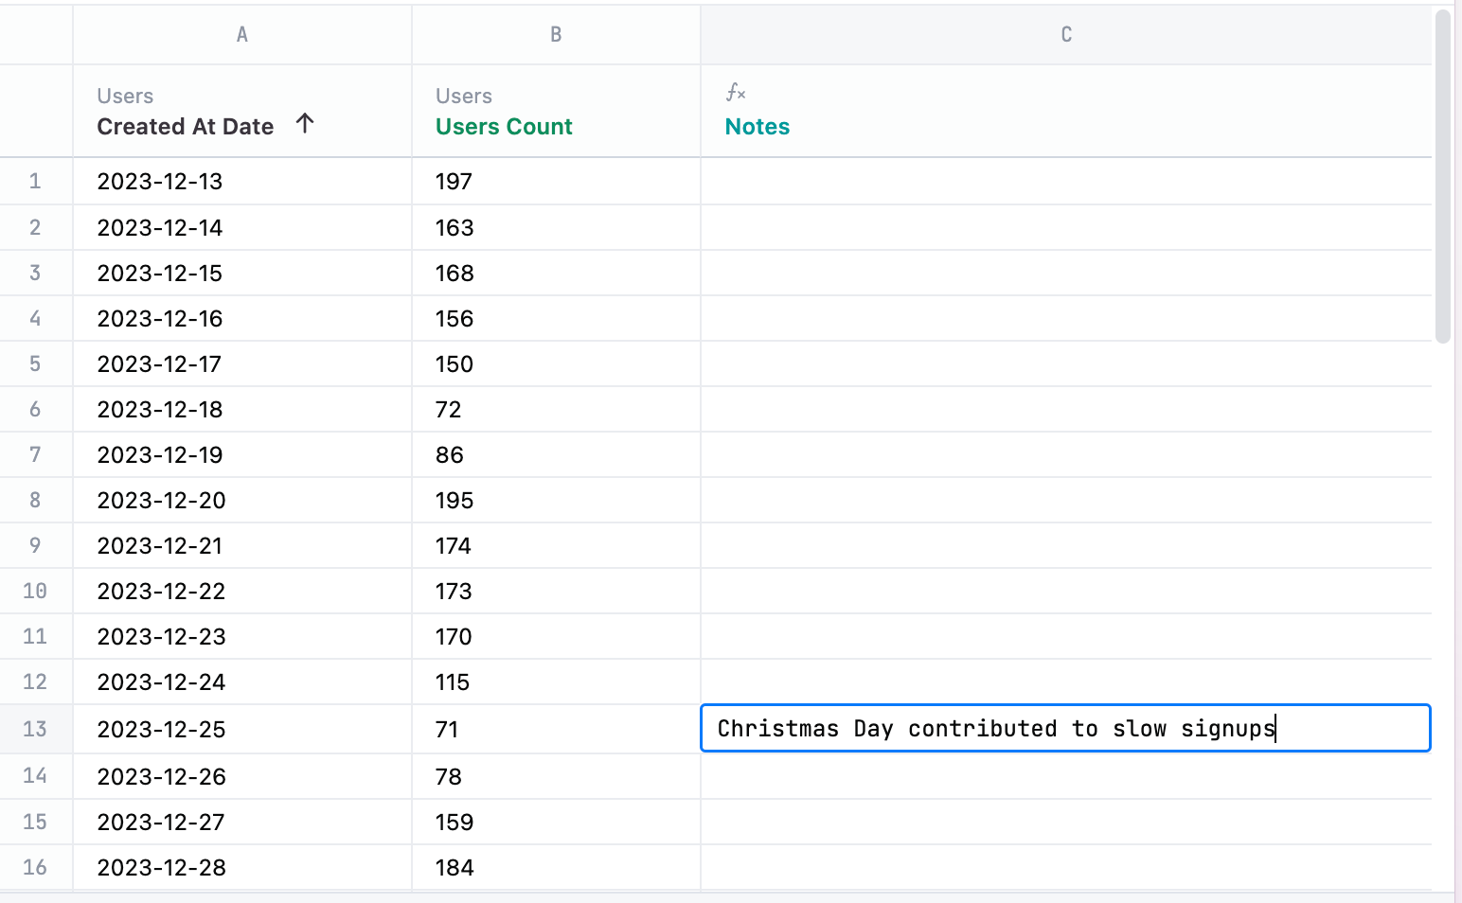This screenshot has width=1462, height=903.
Task: Select row number 13
Action: (36, 729)
